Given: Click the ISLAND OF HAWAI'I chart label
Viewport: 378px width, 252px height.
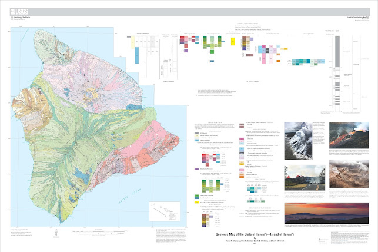Looking at the screenshot, I should pos(253,82).
